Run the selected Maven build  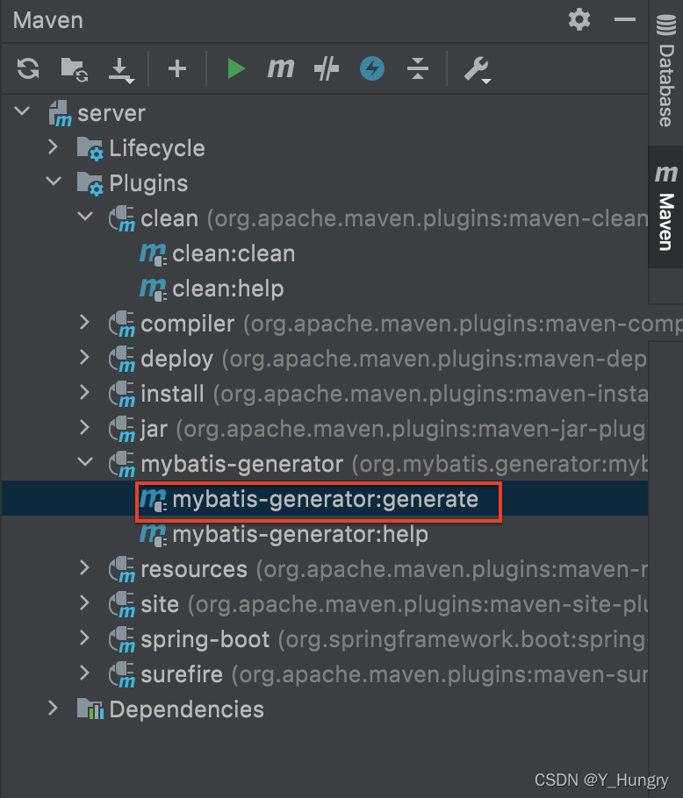click(x=235, y=68)
